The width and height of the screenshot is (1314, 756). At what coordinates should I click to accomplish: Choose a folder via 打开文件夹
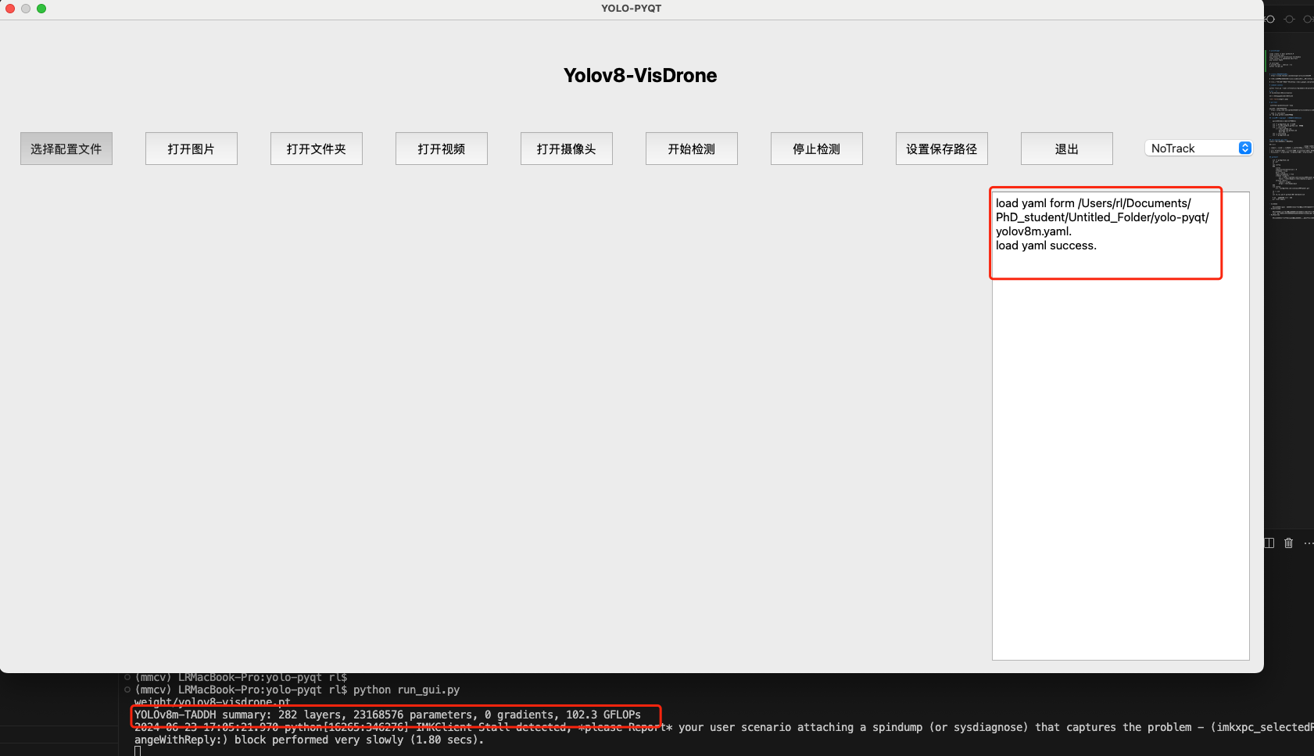[317, 149]
